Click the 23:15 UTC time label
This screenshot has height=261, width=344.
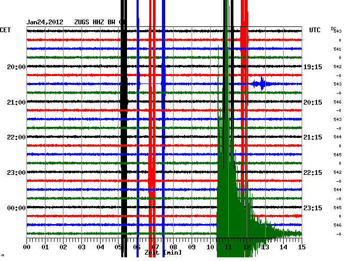click(x=313, y=208)
